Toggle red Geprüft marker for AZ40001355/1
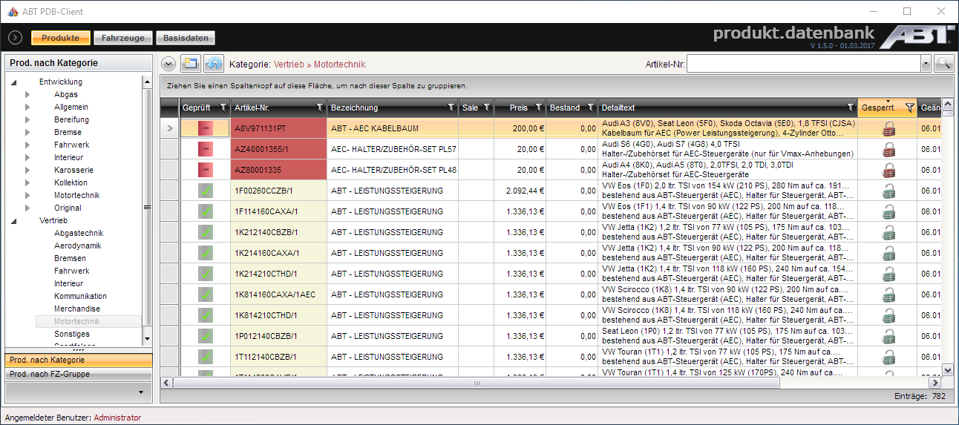Screen dimensions: 959x425 tap(205, 149)
